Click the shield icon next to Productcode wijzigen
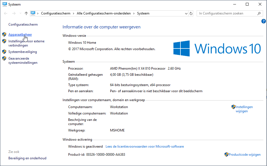Viewport: 267px width, 166px height. (227, 155)
